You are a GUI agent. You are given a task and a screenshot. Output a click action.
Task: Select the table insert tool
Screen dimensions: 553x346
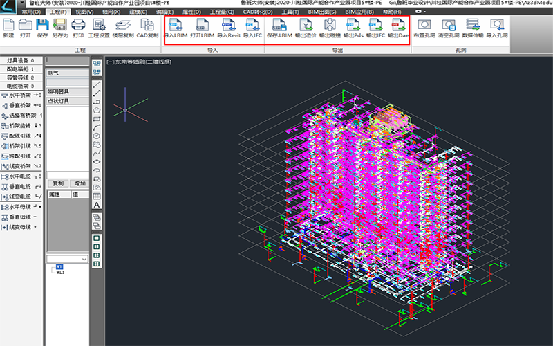(97, 197)
